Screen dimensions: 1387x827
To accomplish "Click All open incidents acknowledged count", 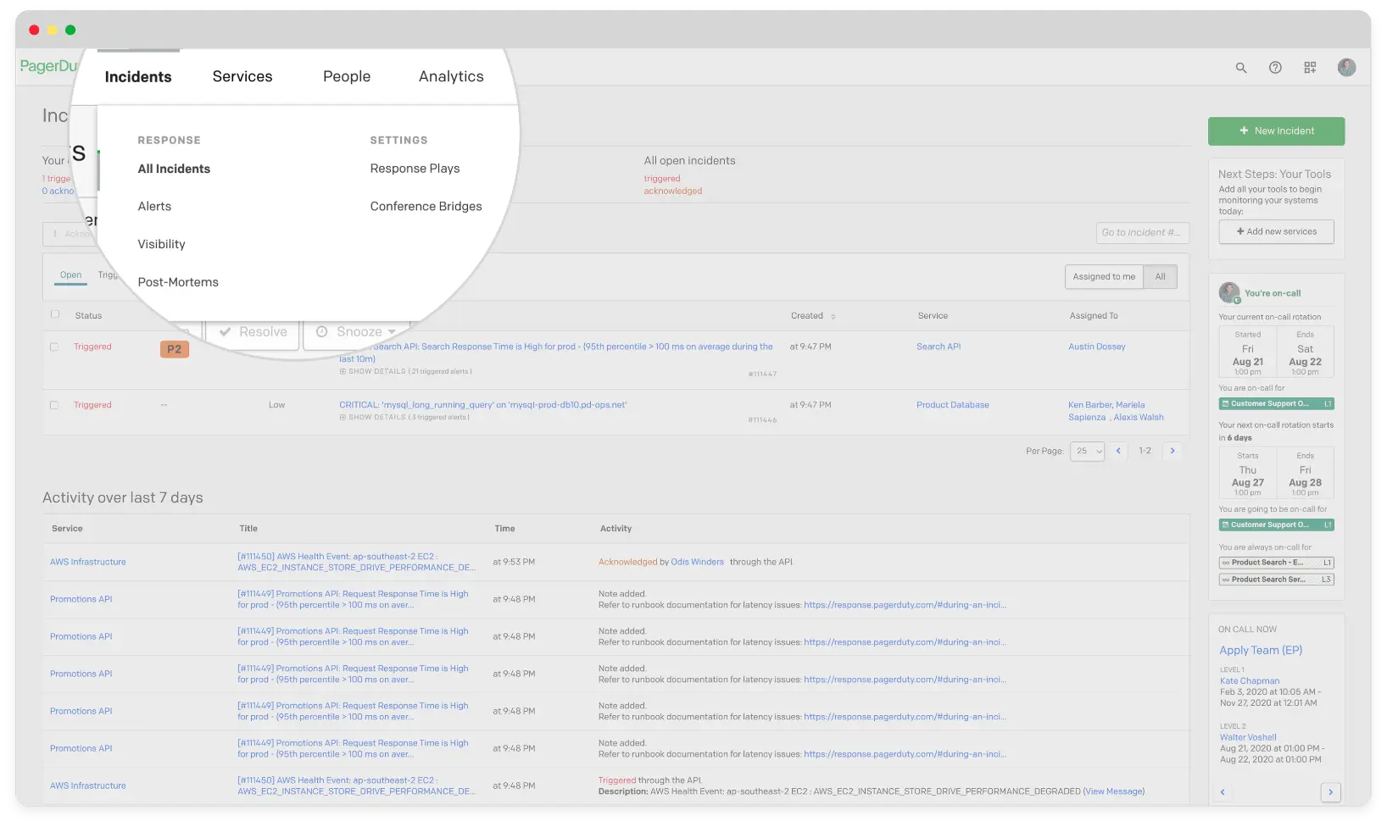I will (x=673, y=191).
